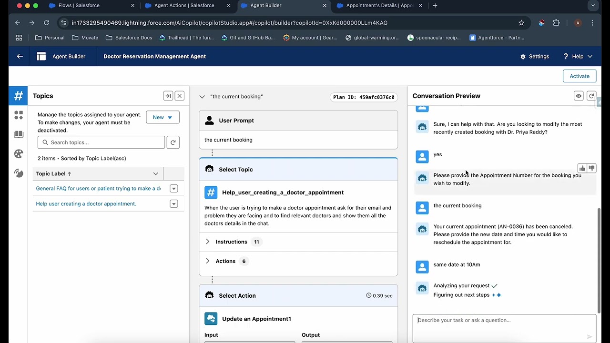Activate the agent
Image resolution: width=610 pixels, height=343 pixels.
(x=579, y=76)
